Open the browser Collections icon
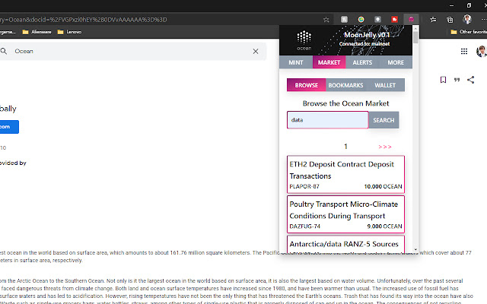This screenshot has height=304, width=487. 450,20
